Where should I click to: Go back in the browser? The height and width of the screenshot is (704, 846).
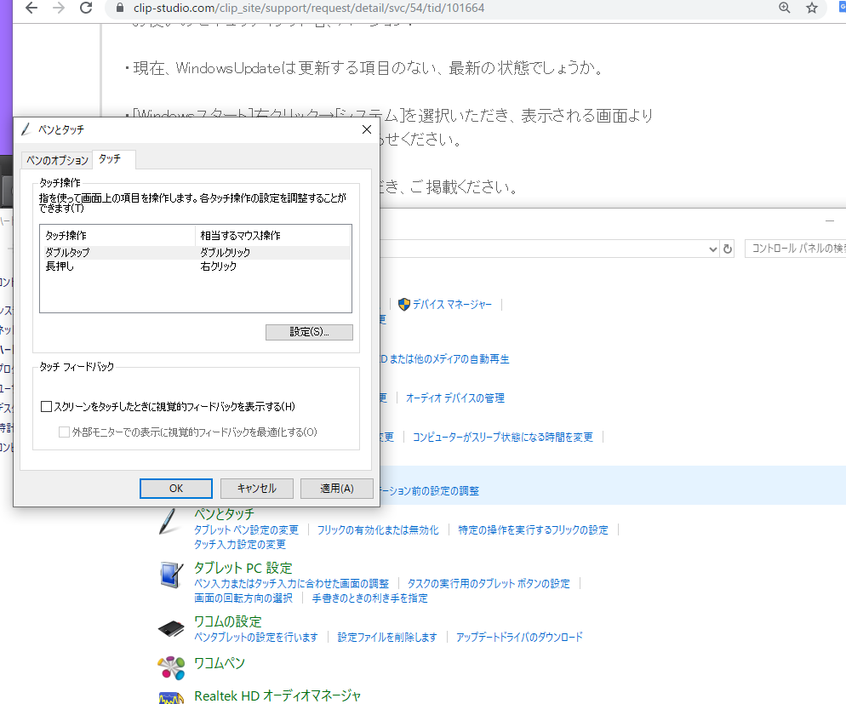pos(31,8)
